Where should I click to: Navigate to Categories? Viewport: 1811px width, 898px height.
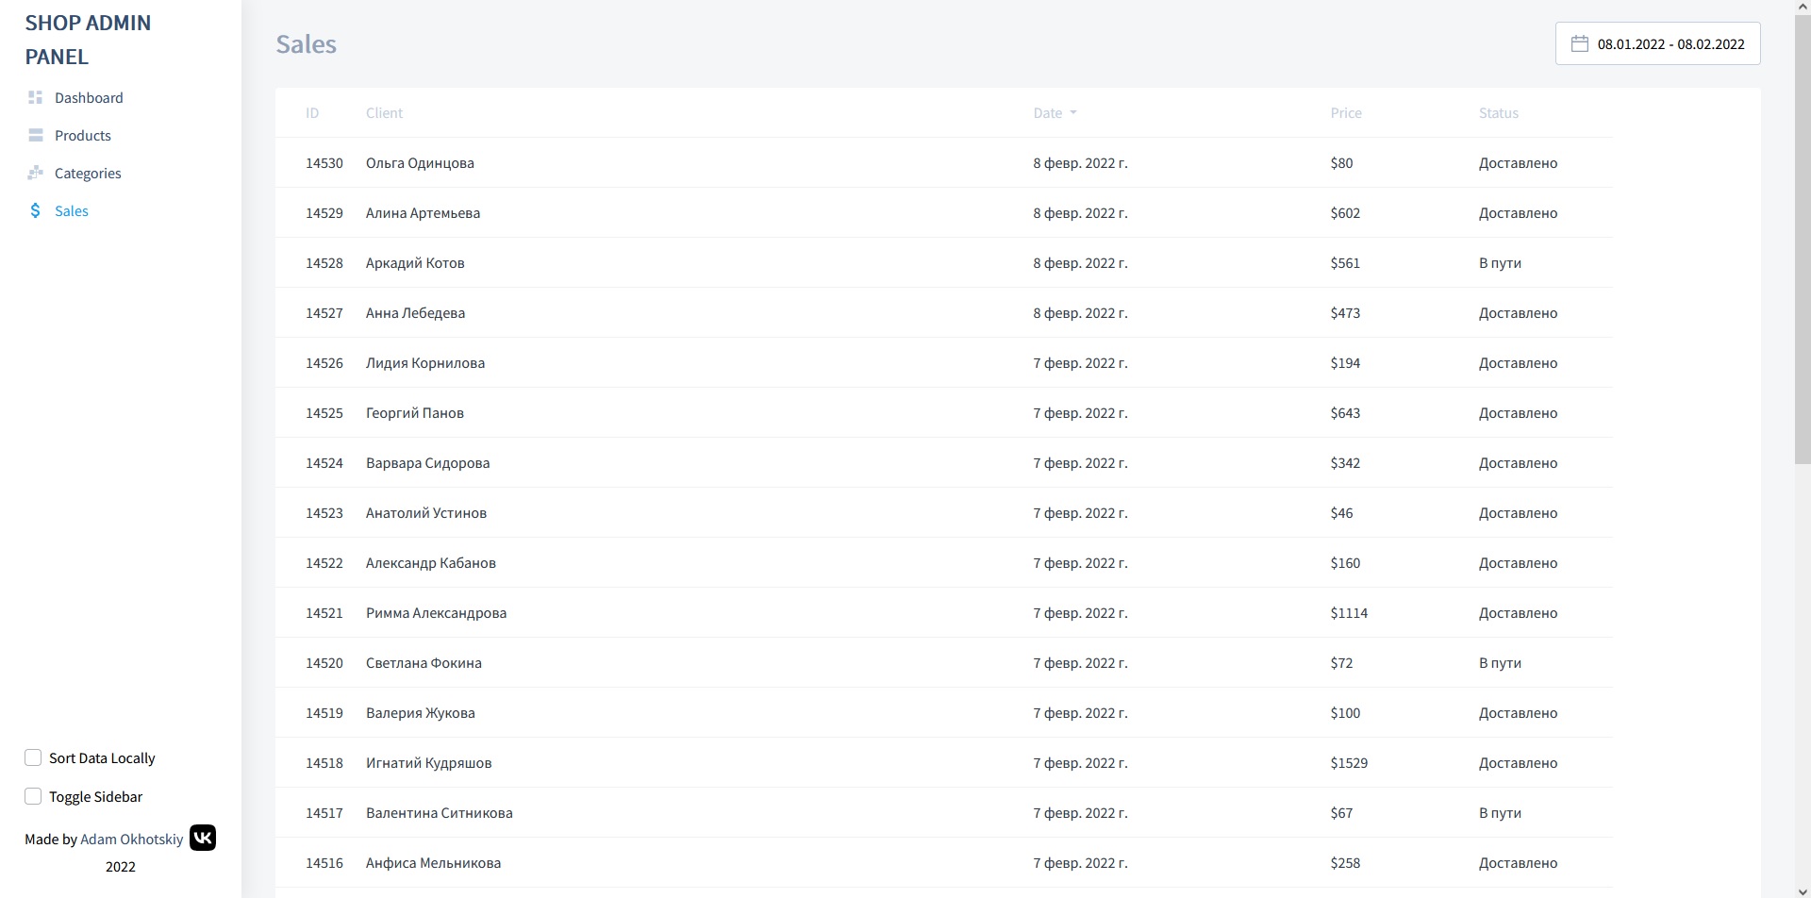(88, 173)
